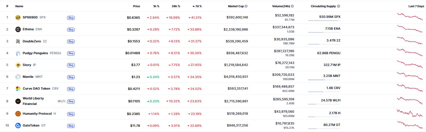
Task: Click the Market Cap info icon
Action: pos(246,6)
